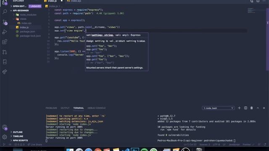Click the open changes icon in editor toolbar

(x=251, y=1)
